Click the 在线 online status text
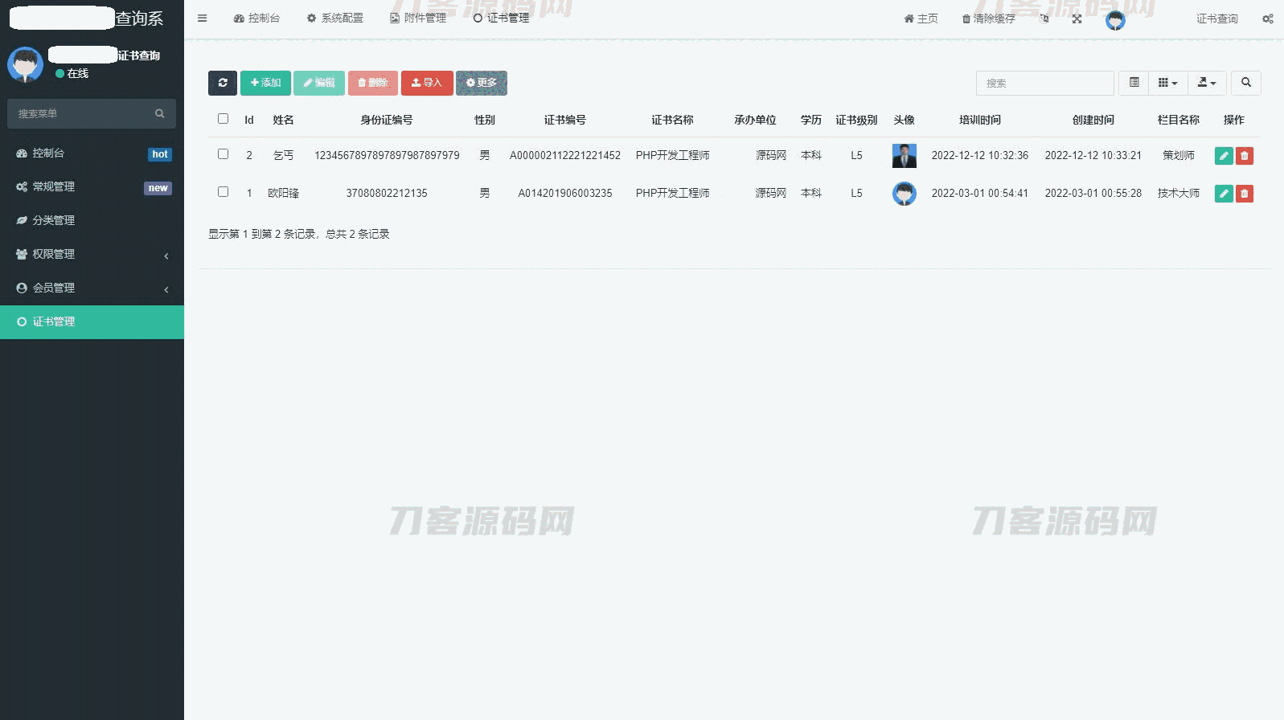 click(x=78, y=74)
